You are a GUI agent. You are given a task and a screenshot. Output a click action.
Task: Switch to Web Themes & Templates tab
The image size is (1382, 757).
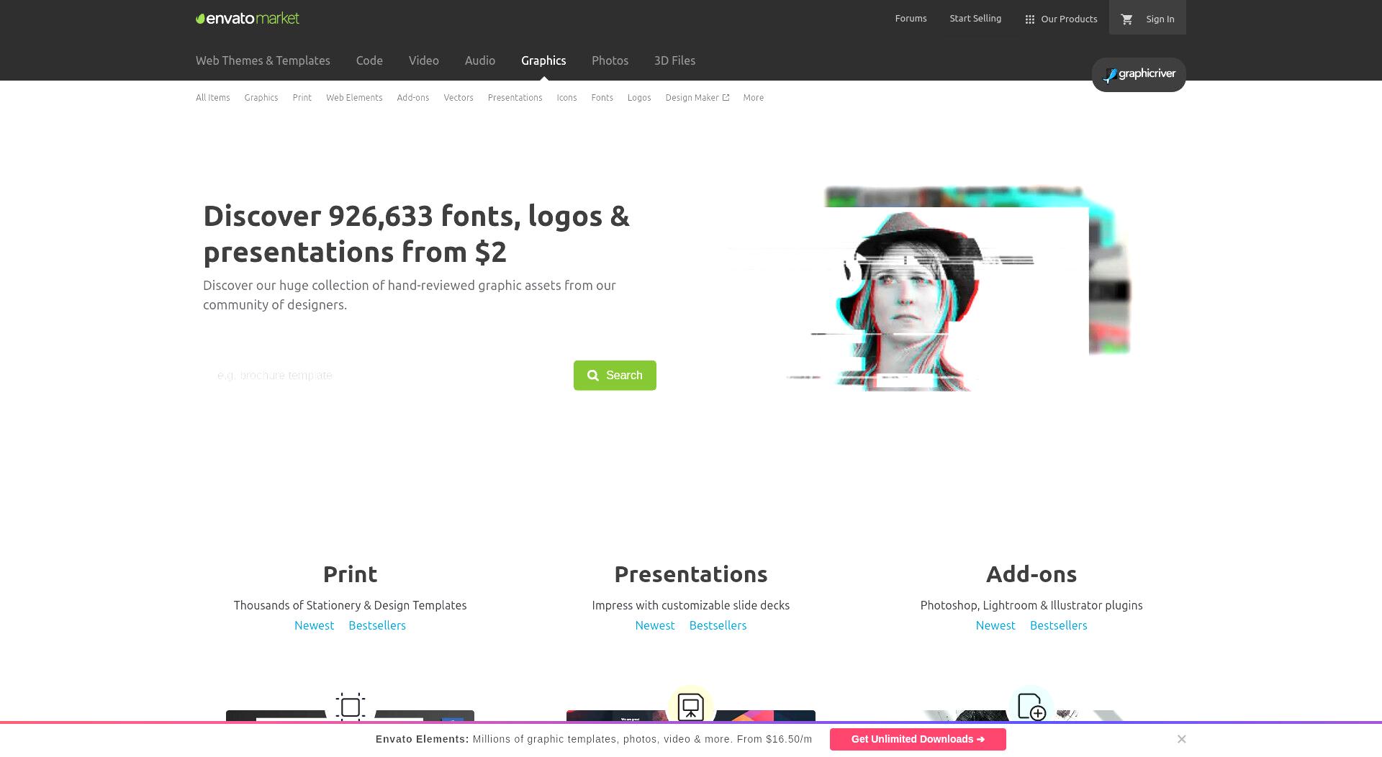click(263, 60)
